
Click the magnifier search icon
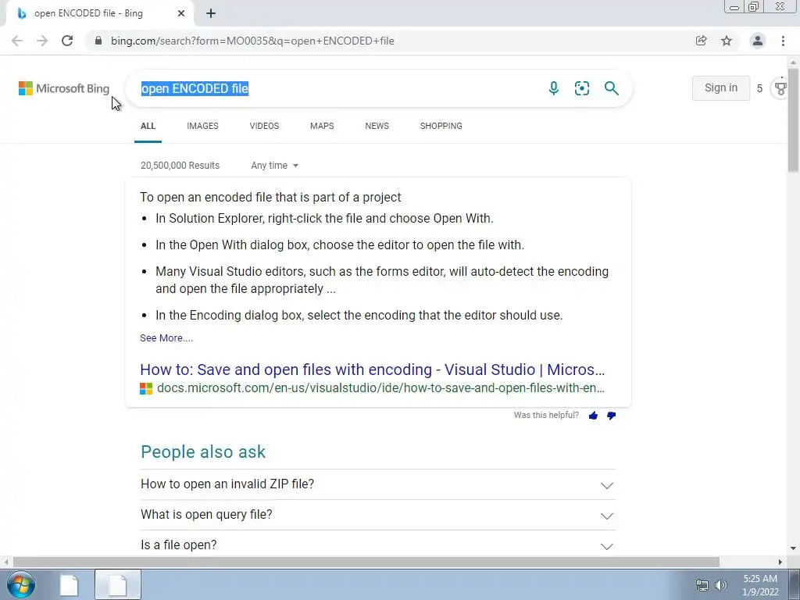click(x=611, y=88)
